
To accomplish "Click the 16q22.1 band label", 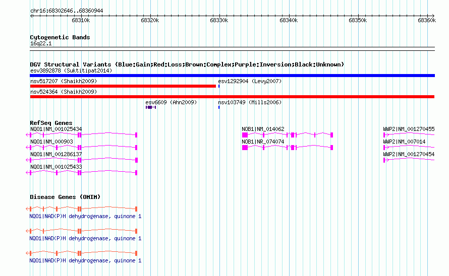I will (x=41, y=43).
